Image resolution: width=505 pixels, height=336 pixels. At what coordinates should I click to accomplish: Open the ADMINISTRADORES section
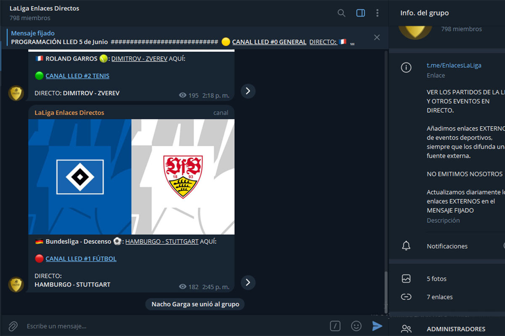[x=456, y=329]
